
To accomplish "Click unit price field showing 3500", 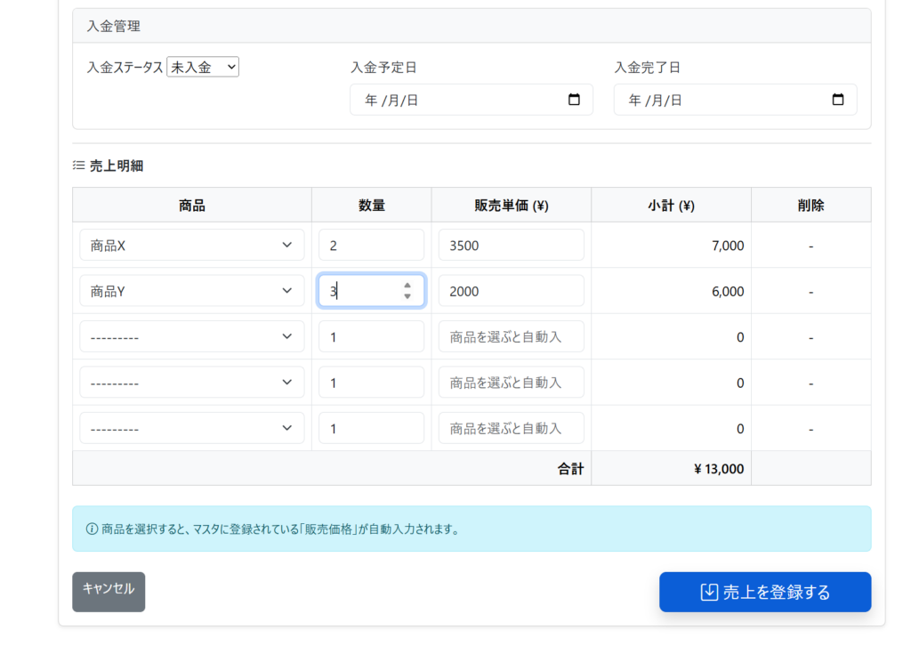I will (511, 245).
